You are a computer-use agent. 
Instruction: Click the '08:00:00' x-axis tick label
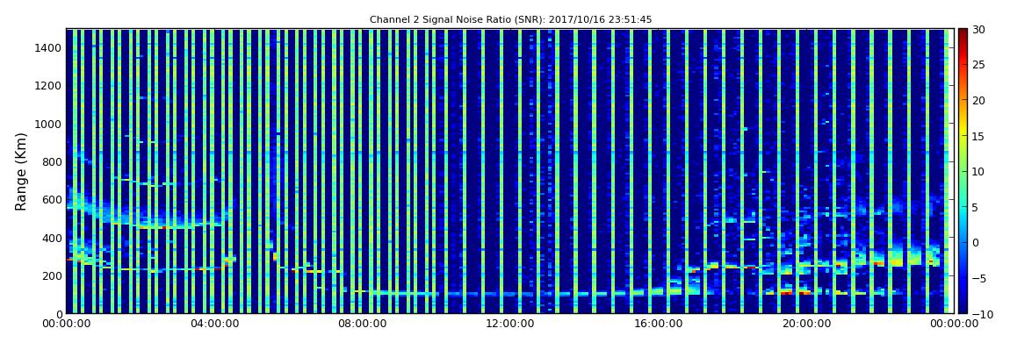[x=364, y=324]
